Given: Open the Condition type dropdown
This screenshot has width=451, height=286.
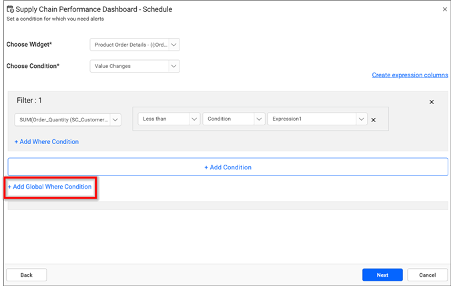Looking at the screenshot, I should click(x=233, y=119).
